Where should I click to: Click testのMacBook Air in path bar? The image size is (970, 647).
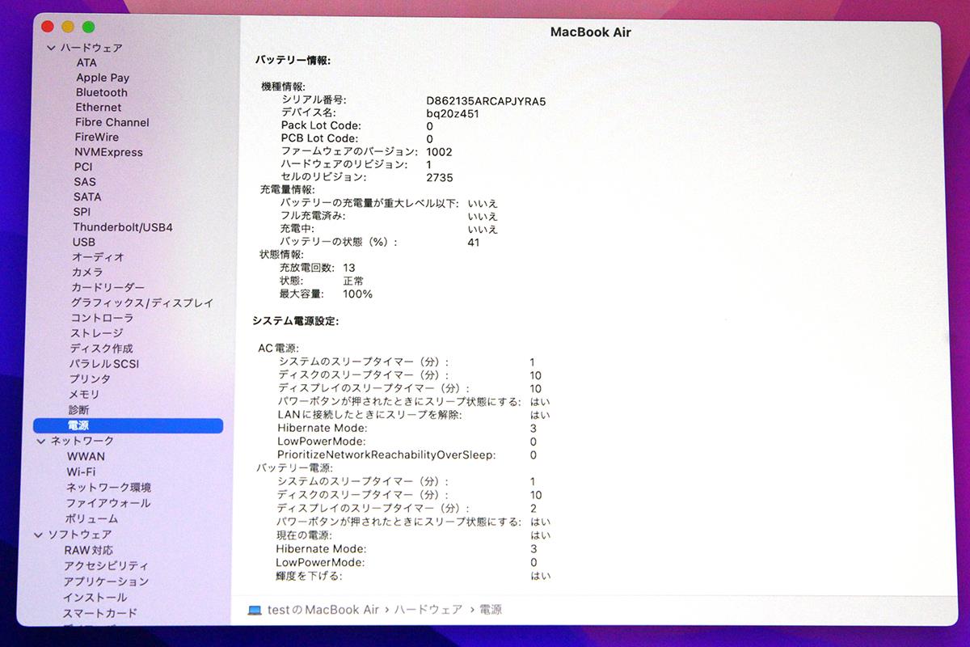(325, 609)
